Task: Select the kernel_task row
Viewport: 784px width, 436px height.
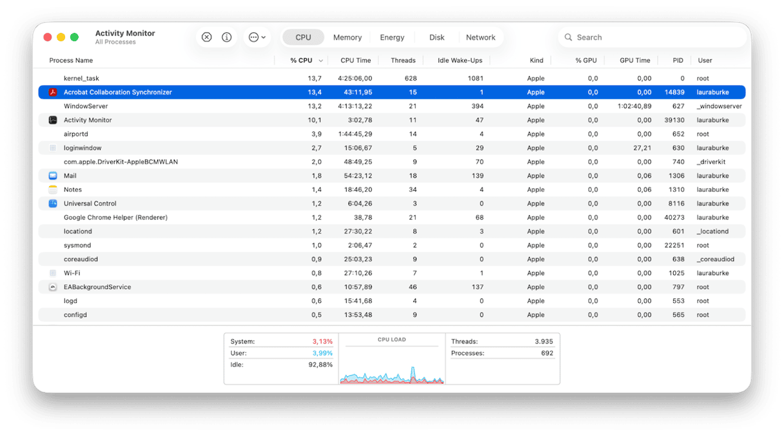Action: [x=392, y=78]
